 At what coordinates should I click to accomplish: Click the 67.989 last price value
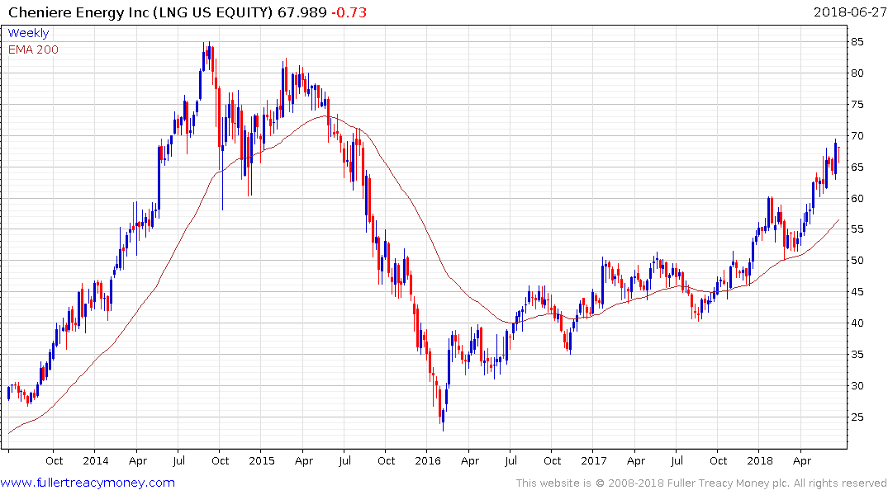(302, 12)
